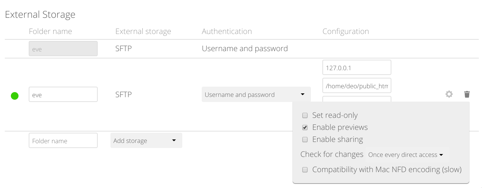Expand the Add storage dropdown
The width and height of the screenshot is (482, 188).
[x=146, y=141]
